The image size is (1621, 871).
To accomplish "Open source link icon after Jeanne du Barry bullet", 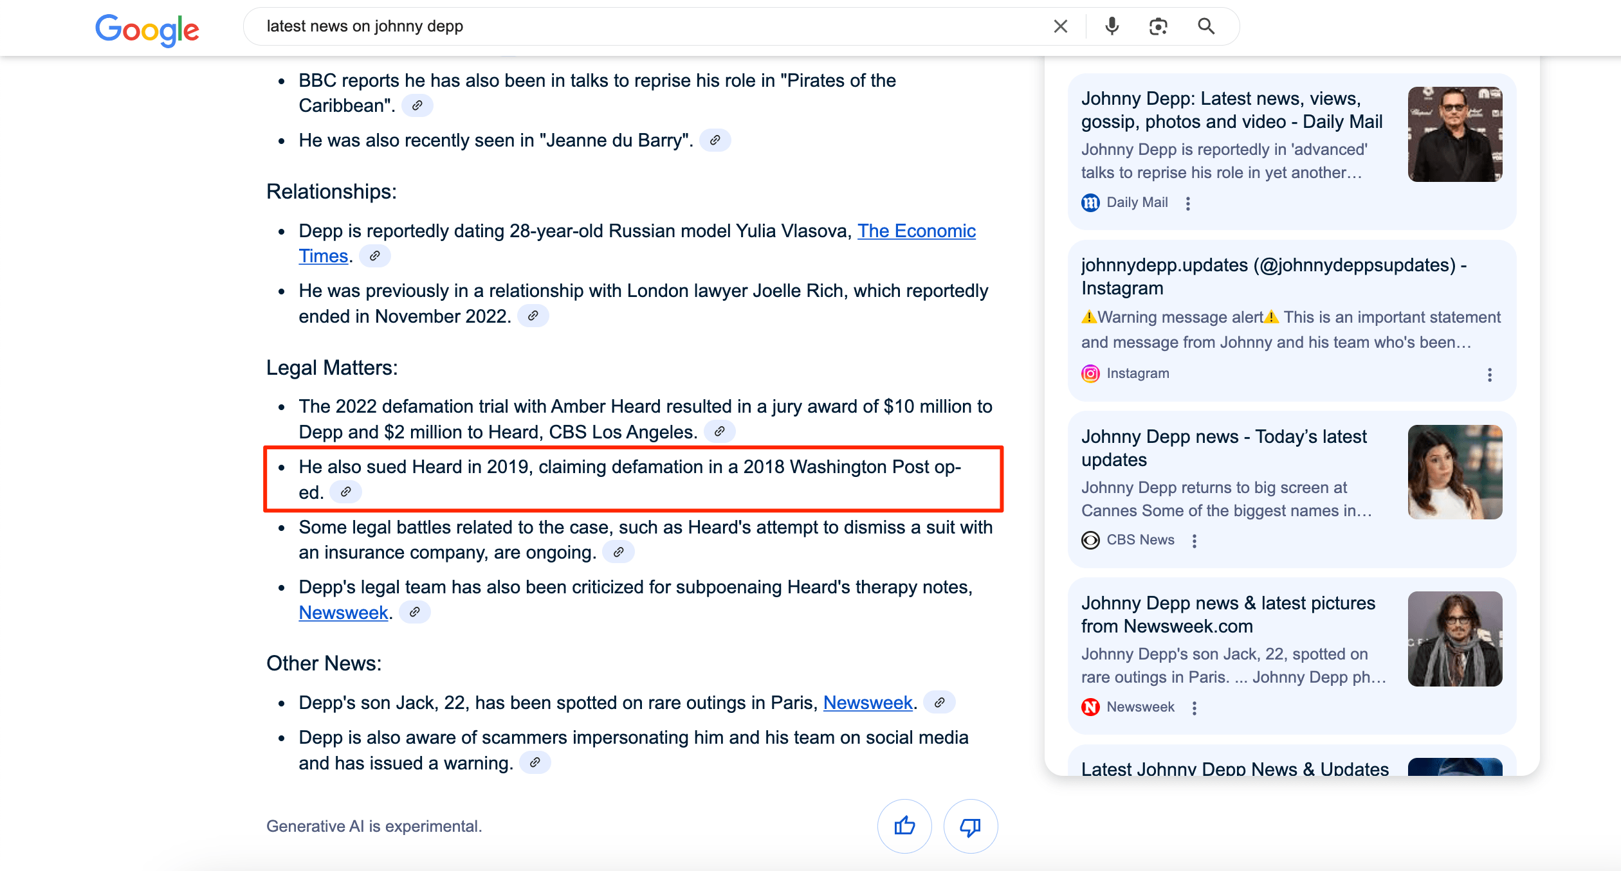I will pyautogui.click(x=715, y=140).
